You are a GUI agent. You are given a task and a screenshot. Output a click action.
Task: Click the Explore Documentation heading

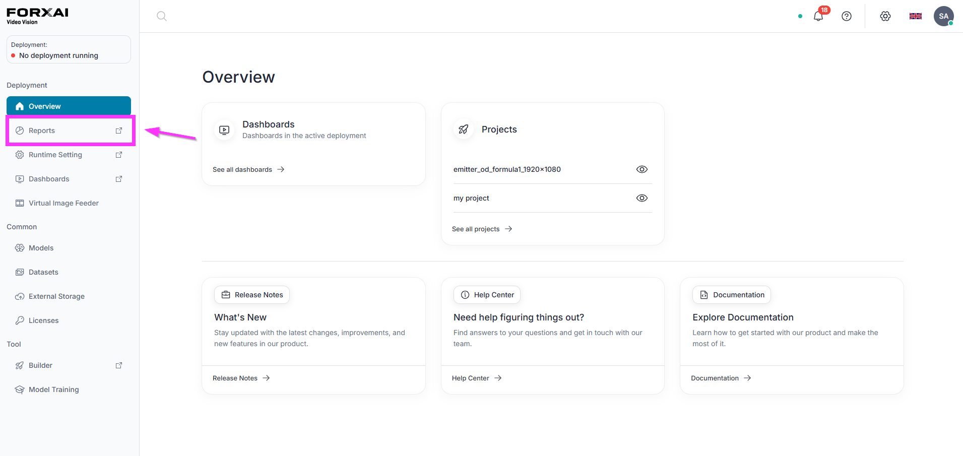[x=743, y=317]
